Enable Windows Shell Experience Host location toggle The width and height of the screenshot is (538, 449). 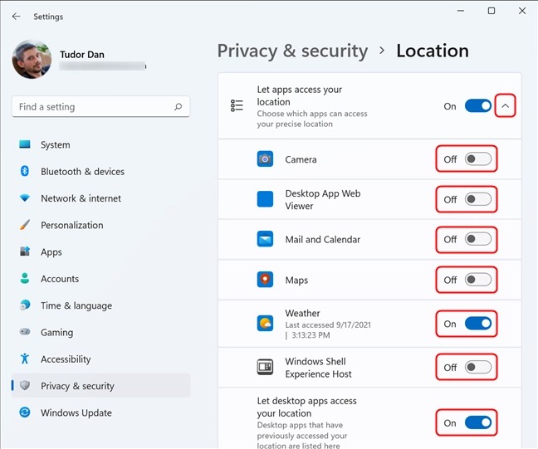pyautogui.click(x=478, y=367)
